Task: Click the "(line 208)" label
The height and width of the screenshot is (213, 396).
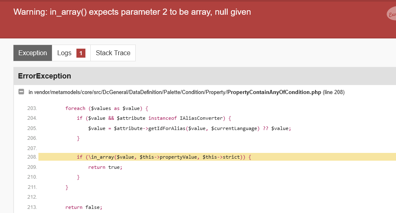Action: 333,92
